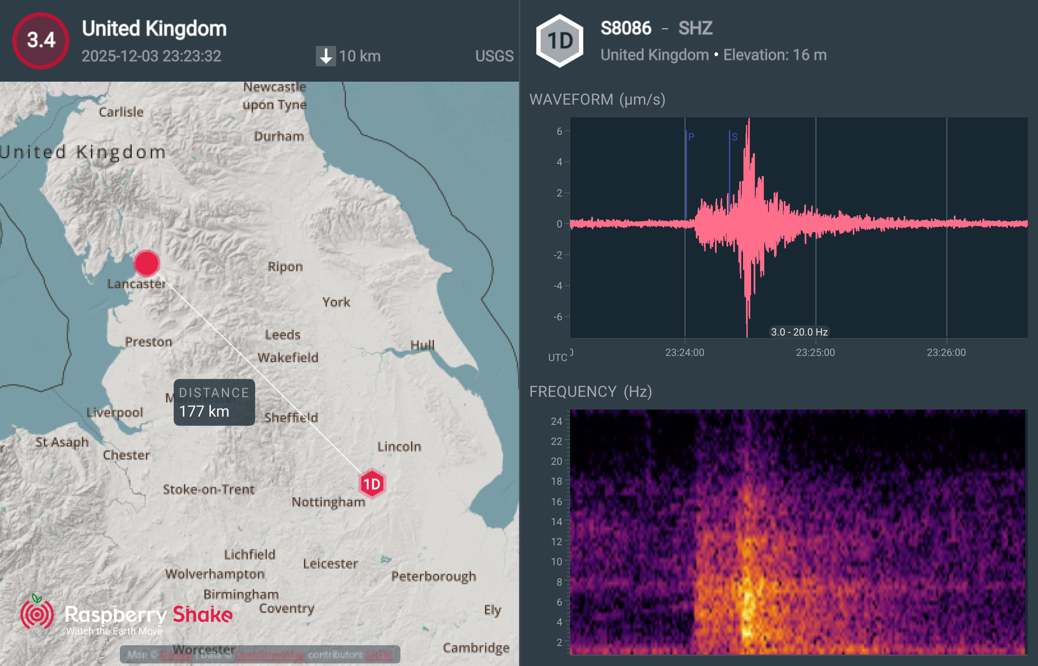Click the USGS source label

pyautogui.click(x=494, y=56)
